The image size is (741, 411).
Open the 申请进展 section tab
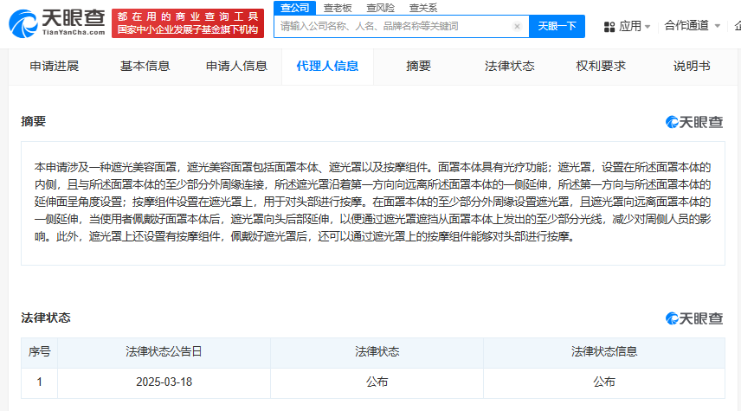54,66
